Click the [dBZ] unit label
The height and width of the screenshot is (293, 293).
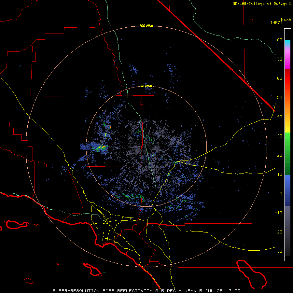click(276, 23)
